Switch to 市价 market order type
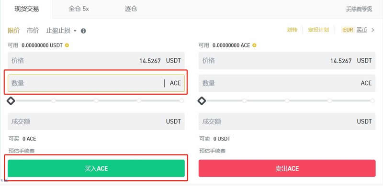The image size is (383, 186). (x=33, y=31)
